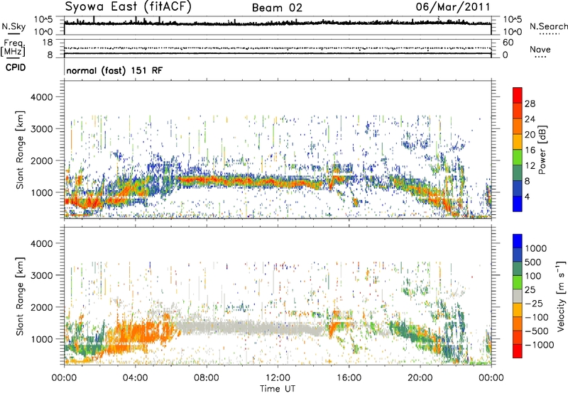Click the red power band near 10:00
This screenshot has width=568, height=393.
click(242, 181)
